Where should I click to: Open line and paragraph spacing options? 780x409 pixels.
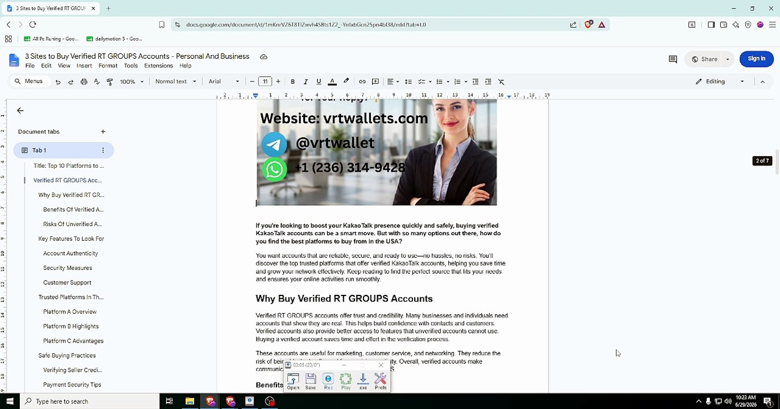pos(408,82)
